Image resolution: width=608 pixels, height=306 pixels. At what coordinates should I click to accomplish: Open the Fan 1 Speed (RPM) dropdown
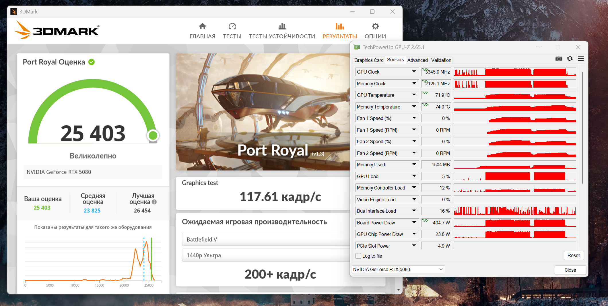click(x=414, y=130)
